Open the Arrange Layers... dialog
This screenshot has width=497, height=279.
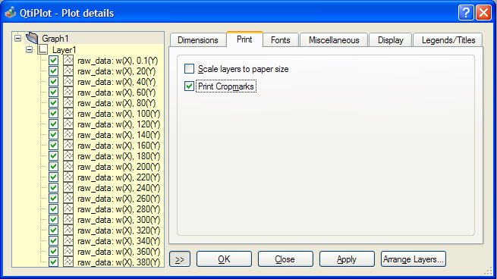(x=414, y=259)
